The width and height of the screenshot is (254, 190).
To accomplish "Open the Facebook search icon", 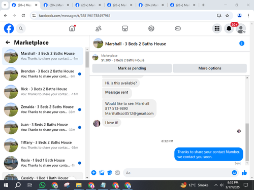I will click(21, 28).
